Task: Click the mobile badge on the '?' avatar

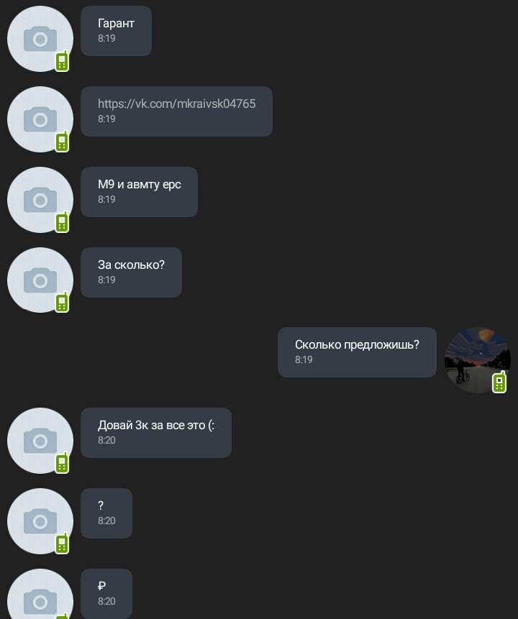Action: tap(62, 543)
